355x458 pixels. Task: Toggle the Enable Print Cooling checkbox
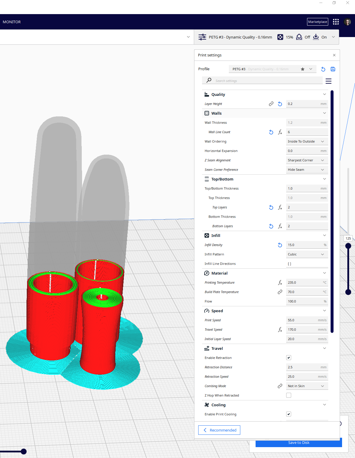289,414
